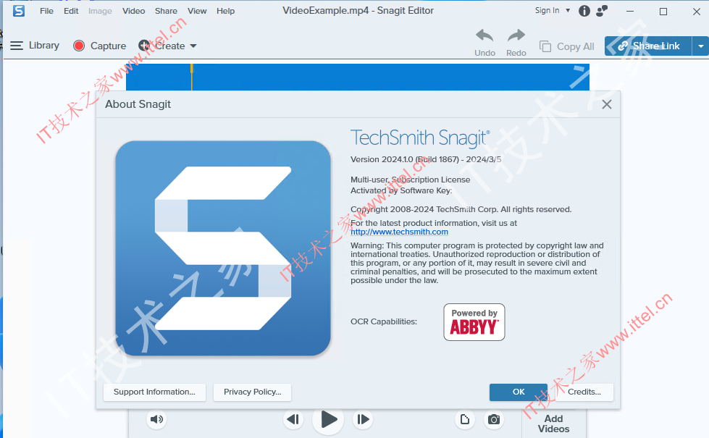Step forward one frame in video
The image size is (709, 438).
363,419
